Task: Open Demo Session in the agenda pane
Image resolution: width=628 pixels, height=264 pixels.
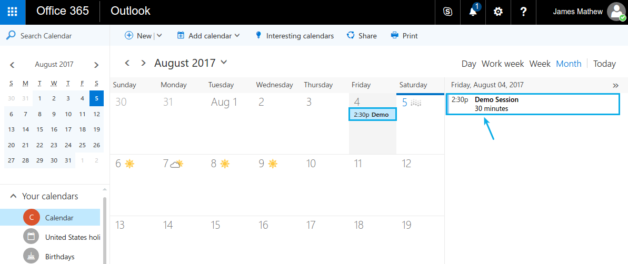Action: click(x=533, y=104)
